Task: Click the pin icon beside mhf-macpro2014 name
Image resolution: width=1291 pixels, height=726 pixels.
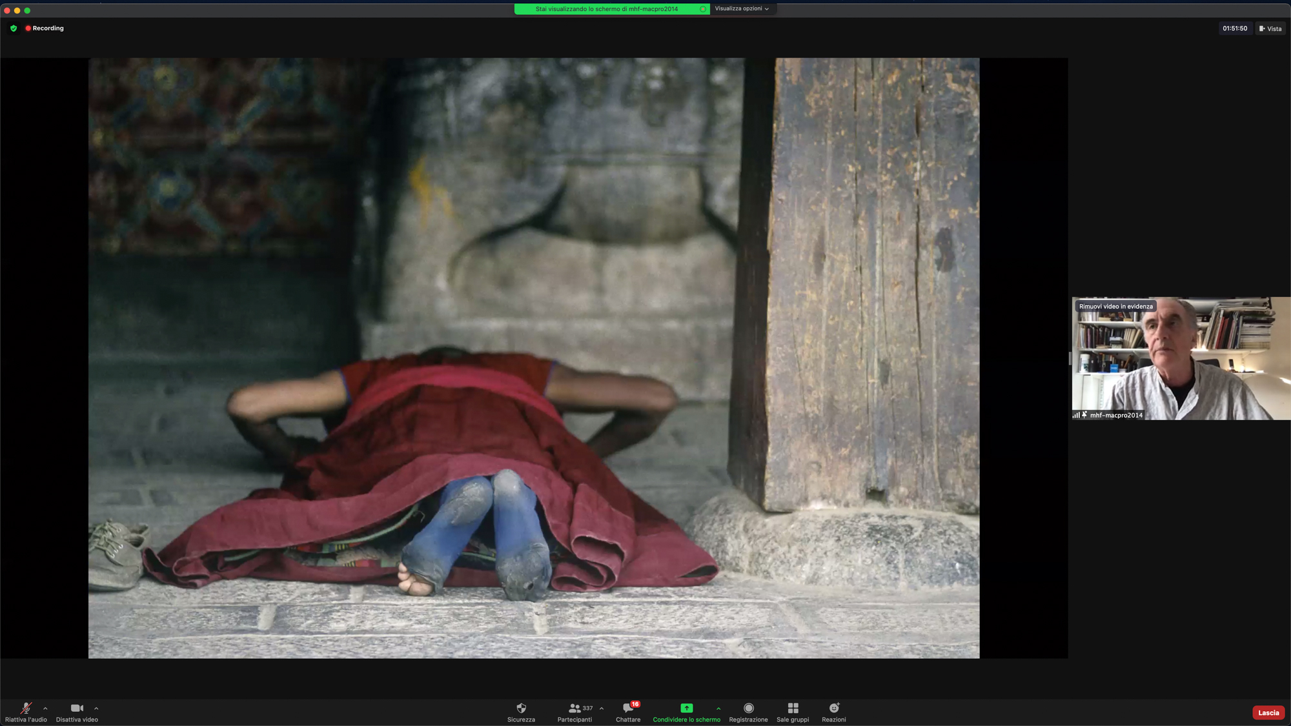Action: click(x=1084, y=415)
